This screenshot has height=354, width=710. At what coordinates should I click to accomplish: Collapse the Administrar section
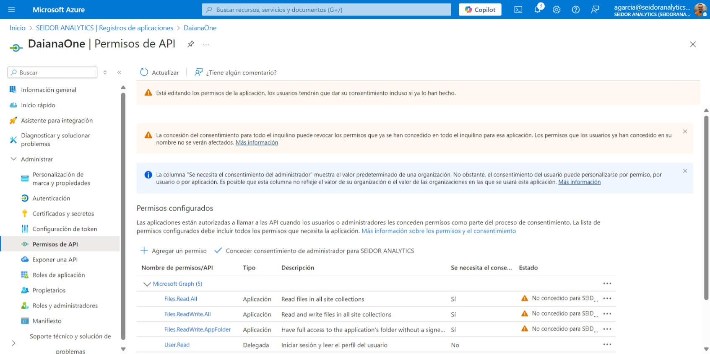tap(13, 159)
